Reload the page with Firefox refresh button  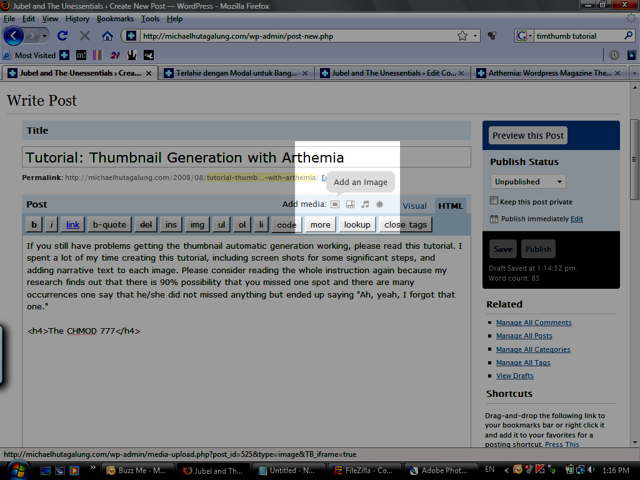[x=62, y=36]
